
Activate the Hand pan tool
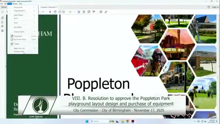tap(55, 12)
